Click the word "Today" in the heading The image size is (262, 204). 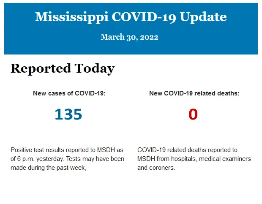coord(94,68)
